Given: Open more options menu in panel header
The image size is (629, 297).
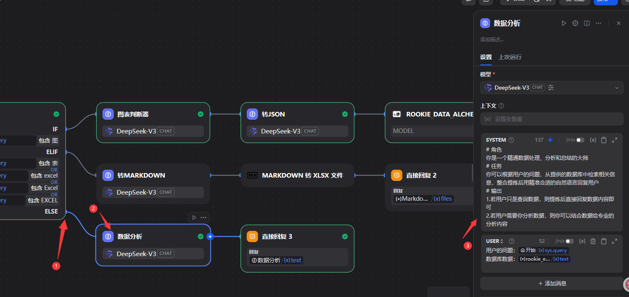Looking at the screenshot, I should tap(598, 24).
